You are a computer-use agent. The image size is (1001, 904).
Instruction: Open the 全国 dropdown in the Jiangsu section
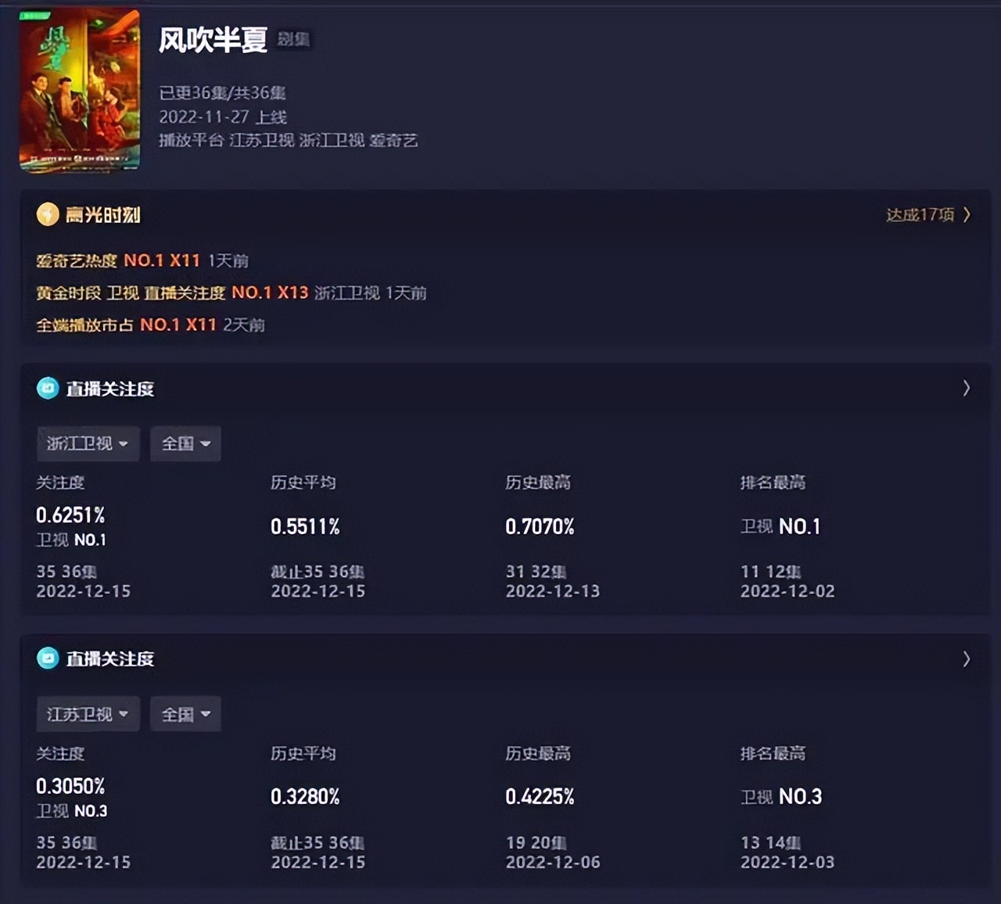click(x=185, y=713)
